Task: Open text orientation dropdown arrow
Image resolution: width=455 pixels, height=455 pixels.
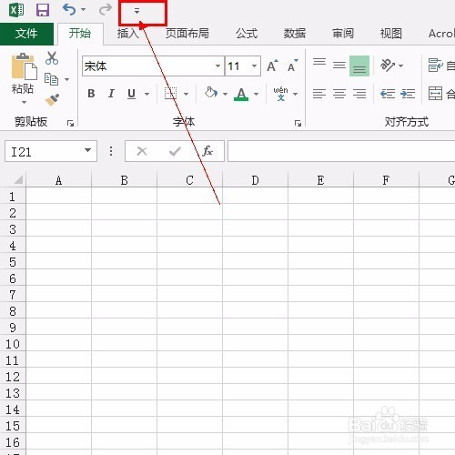Action: (x=401, y=66)
